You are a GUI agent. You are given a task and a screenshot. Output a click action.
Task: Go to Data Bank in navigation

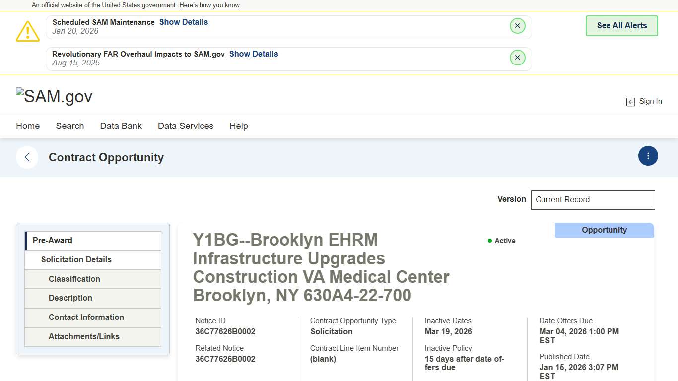(121, 126)
